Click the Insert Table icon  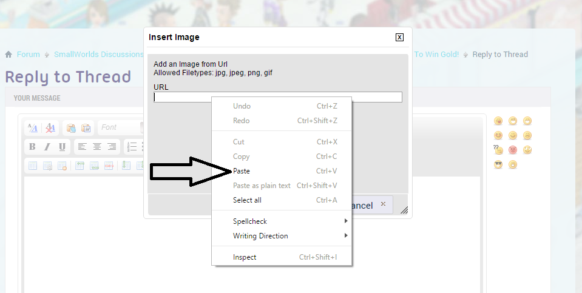[x=33, y=166]
